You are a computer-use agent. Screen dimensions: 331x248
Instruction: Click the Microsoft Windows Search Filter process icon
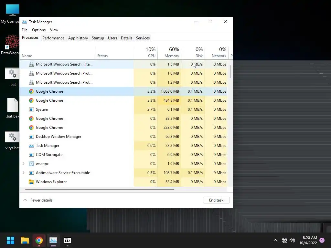point(31,64)
